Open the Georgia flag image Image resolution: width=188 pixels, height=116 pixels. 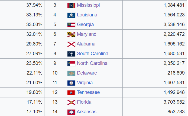tap(71, 25)
